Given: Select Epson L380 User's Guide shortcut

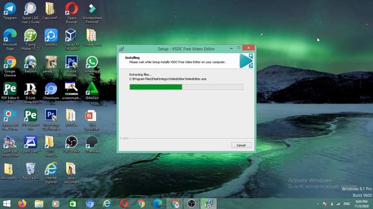Looking at the screenshot, I should pos(30,13).
